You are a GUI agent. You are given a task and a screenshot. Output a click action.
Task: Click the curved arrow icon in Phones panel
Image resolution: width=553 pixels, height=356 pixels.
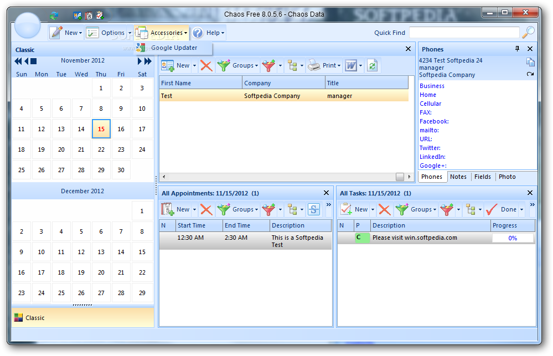point(530,74)
